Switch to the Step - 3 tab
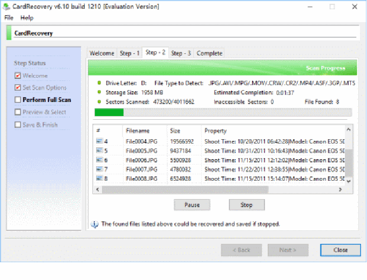367x280 pixels. tap(181, 53)
